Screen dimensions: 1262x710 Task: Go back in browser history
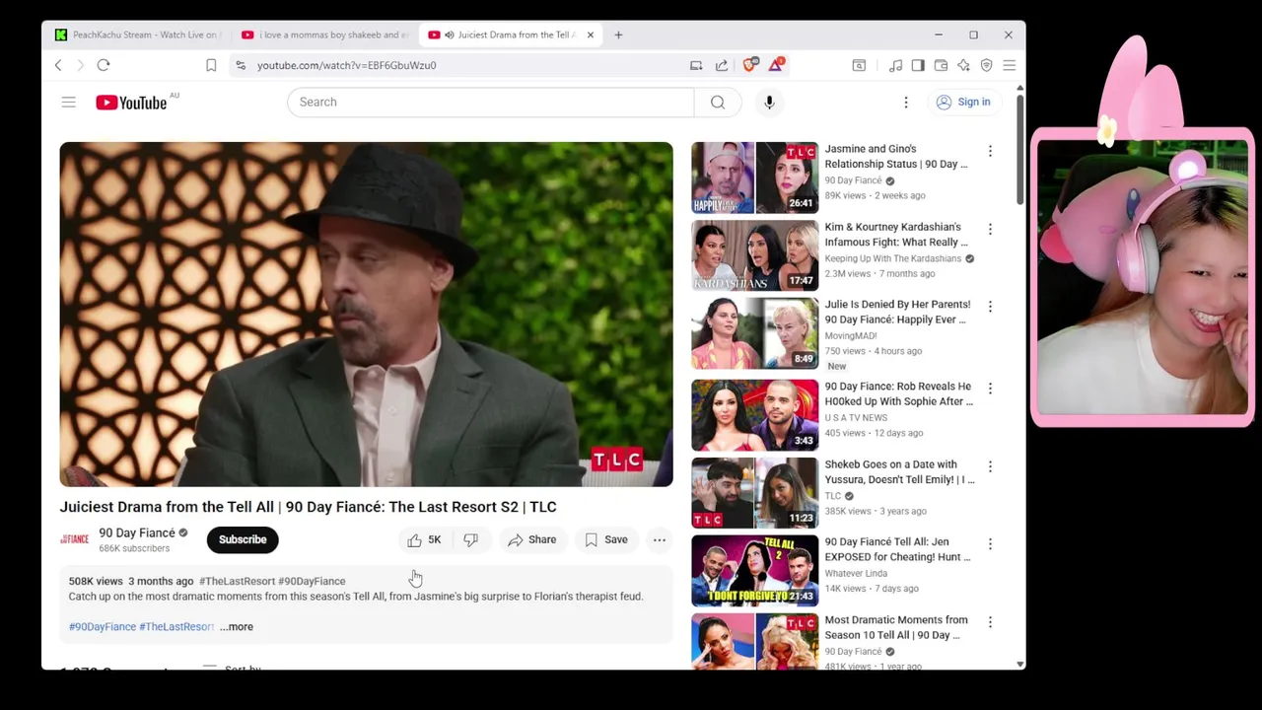coord(58,65)
